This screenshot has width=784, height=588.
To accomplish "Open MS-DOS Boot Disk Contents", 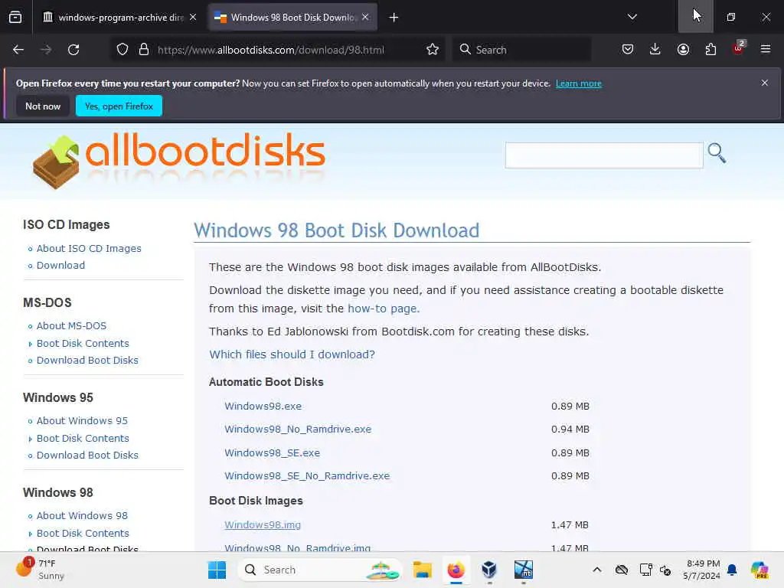I will [83, 344].
